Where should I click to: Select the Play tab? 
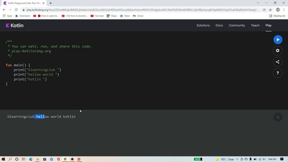pos(268,25)
